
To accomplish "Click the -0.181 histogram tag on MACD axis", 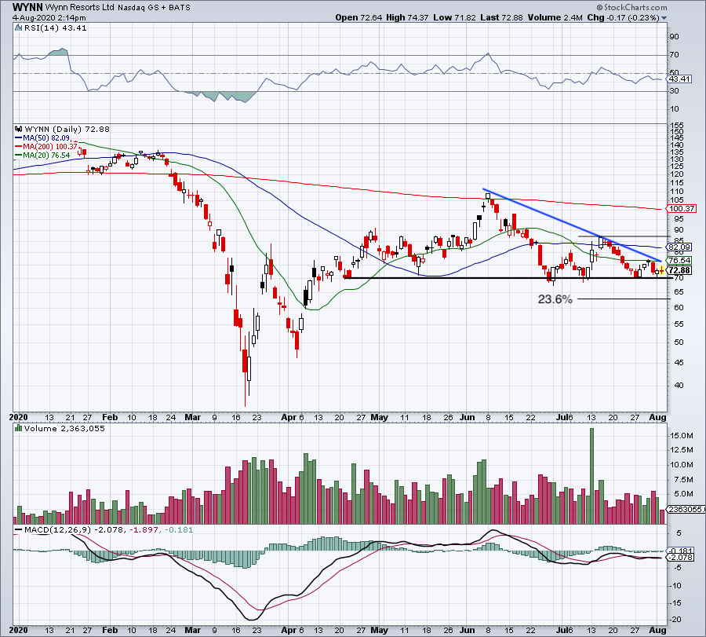I will point(679,551).
